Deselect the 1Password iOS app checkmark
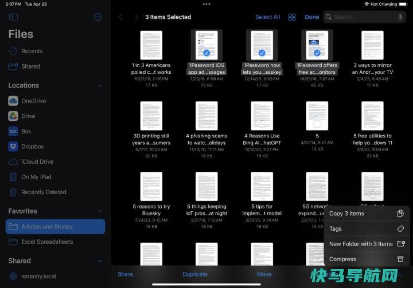This screenshot has height=288, width=413. click(x=206, y=53)
